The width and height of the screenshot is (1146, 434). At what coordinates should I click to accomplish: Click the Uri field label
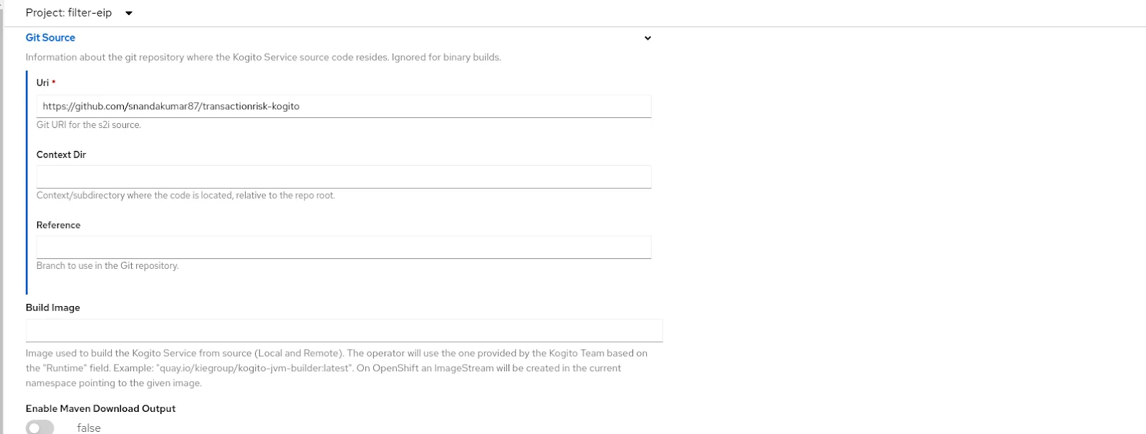43,83
